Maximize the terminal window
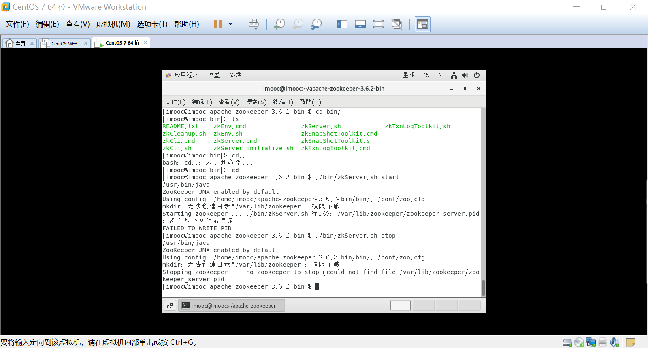648x348 pixels. point(465,89)
